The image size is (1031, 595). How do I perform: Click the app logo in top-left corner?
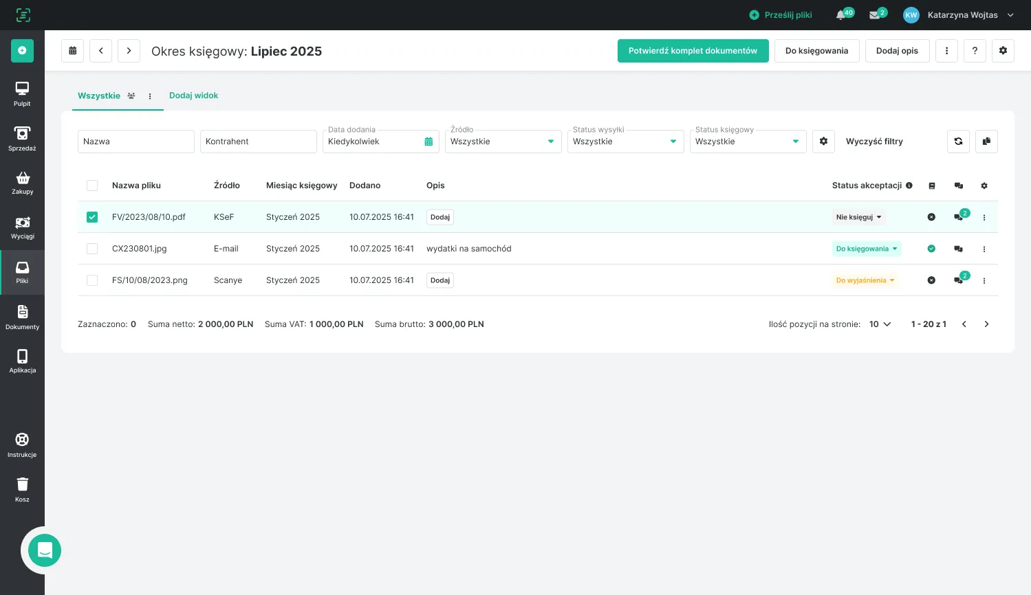(x=23, y=15)
